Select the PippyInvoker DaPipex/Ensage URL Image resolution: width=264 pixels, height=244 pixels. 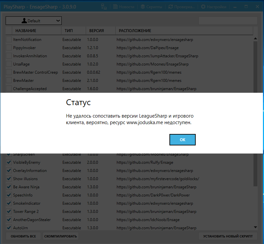[x=147, y=48]
